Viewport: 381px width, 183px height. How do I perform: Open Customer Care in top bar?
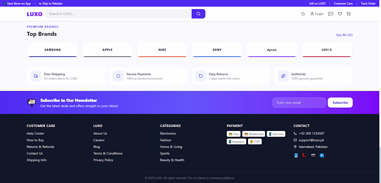click(343, 4)
